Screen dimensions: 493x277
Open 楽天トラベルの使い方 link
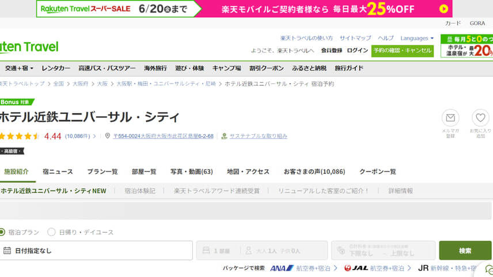(x=306, y=38)
